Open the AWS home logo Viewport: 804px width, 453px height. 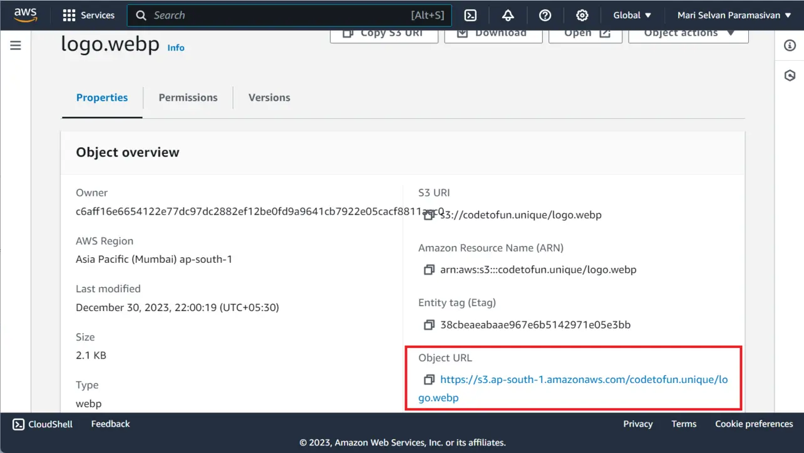click(26, 14)
